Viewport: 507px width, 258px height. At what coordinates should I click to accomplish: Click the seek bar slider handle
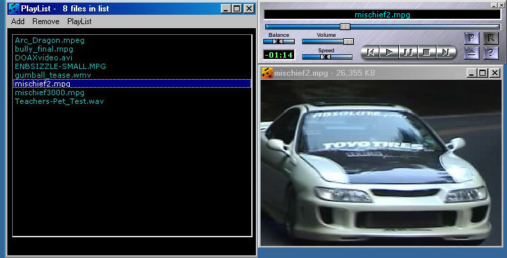(x=345, y=27)
